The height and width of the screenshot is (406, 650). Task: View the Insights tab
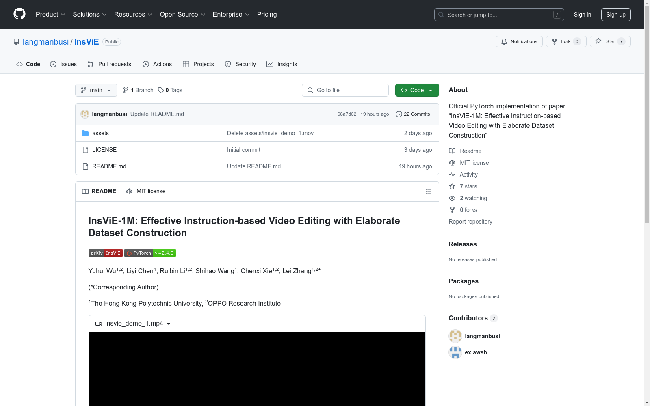pyautogui.click(x=282, y=64)
